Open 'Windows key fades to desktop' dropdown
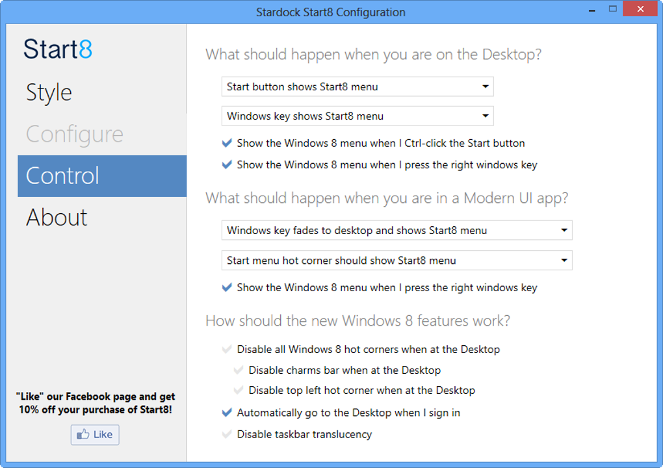Viewport: 663px width, 468px height. point(396,230)
